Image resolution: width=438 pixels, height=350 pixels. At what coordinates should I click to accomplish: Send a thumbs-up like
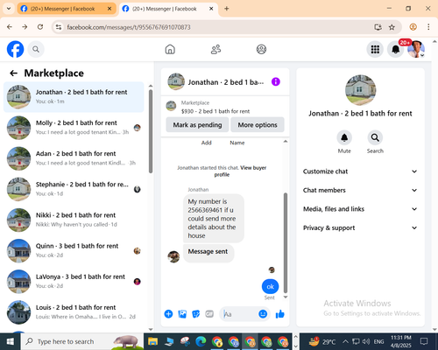pyautogui.click(x=279, y=314)
